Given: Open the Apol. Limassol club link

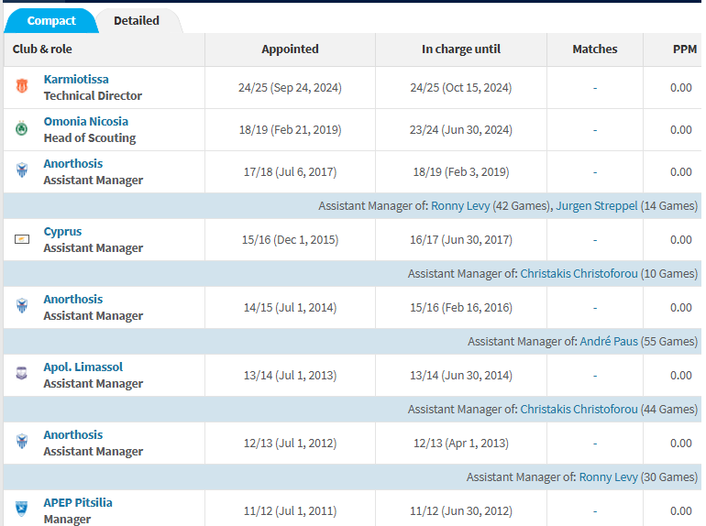Looking at the screenshot, I should 83,367.
